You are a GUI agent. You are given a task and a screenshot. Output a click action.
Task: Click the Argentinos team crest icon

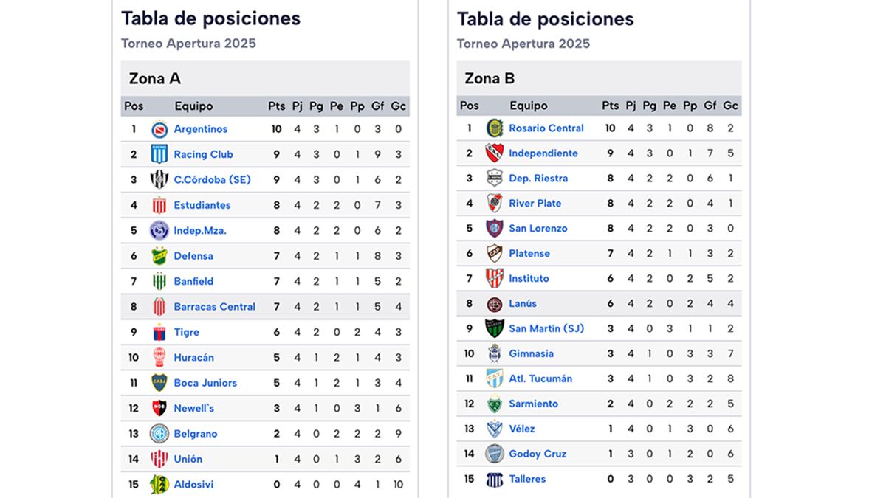[159, 129]
